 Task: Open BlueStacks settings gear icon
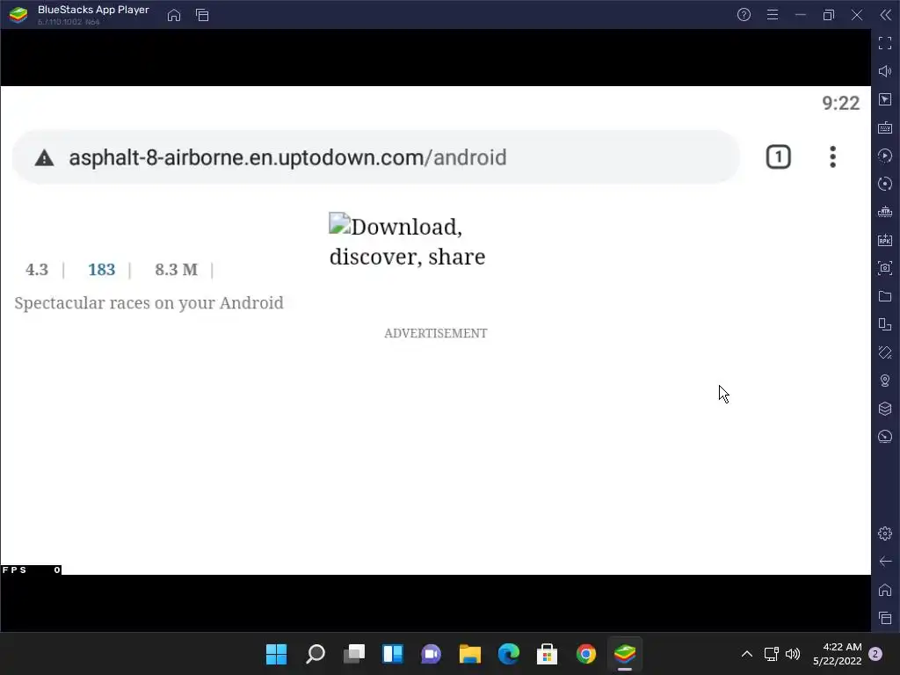click(885, 533)
